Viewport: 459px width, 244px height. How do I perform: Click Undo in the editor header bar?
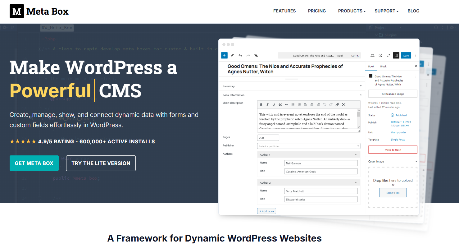click(x=240, y=55)
